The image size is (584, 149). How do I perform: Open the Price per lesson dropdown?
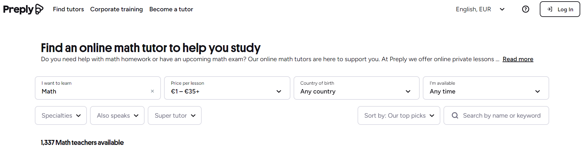pos(227,88)
